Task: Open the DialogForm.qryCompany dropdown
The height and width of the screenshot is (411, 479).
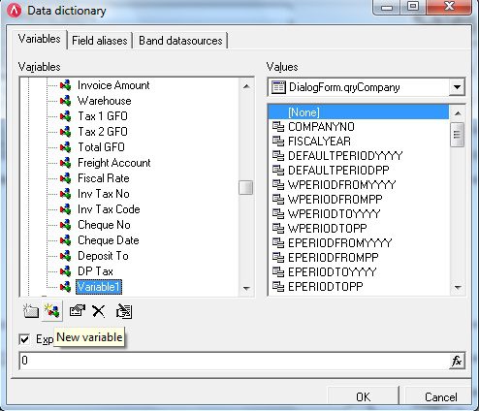Action: tap(457, 87)
